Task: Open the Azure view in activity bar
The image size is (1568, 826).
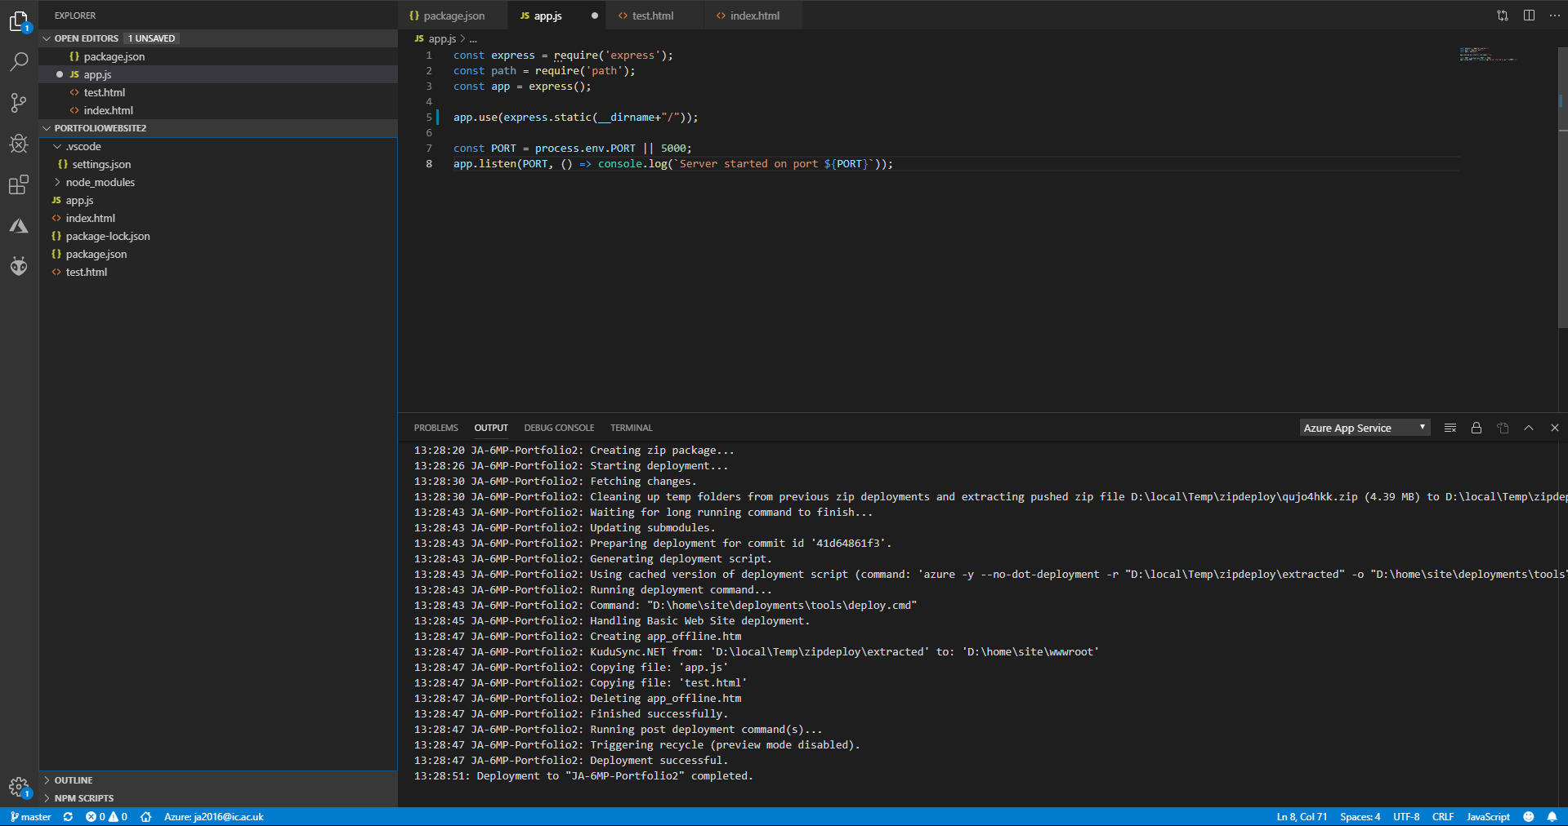Action: tap(19, 225)
